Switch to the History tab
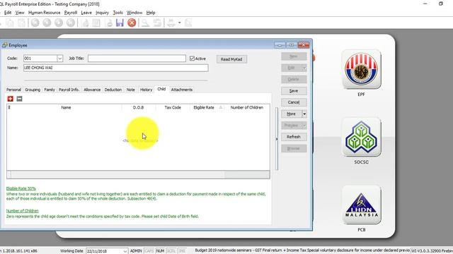This screenshot has width=453, height=254. point(147,90)
